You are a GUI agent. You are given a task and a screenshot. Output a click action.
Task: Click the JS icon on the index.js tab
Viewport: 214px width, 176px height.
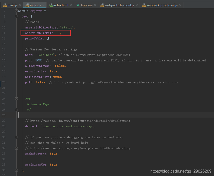point(27,5)
